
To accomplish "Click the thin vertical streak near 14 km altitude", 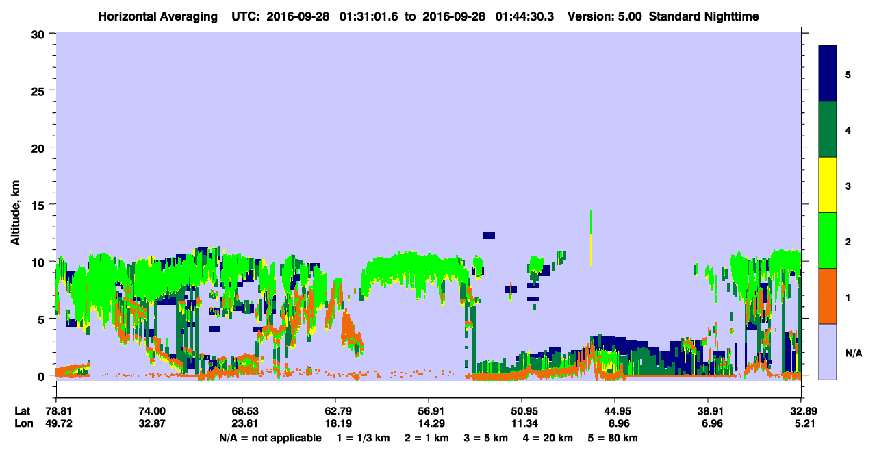I will pos(591,238).
